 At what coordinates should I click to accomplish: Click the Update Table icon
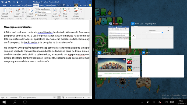pos(10,12)
